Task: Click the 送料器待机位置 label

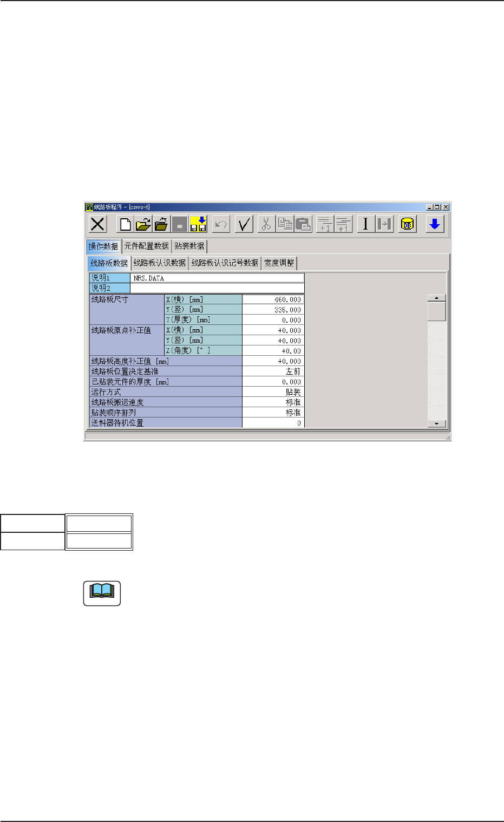Action: click(166, 423)
